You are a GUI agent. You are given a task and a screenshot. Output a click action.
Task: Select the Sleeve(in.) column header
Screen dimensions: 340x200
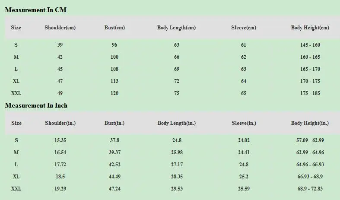[x=244, y=123]
